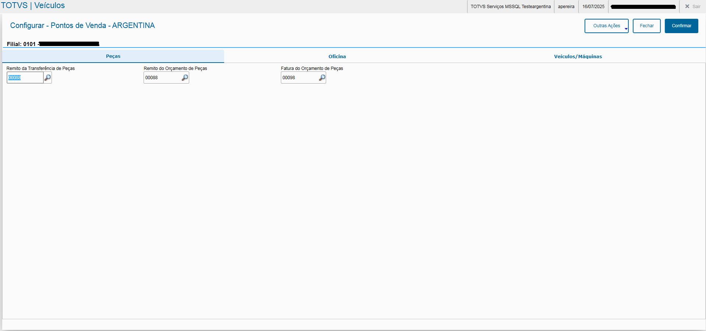Open lookup for Fatura do Orçamento de Peças

tap(322, 78)
